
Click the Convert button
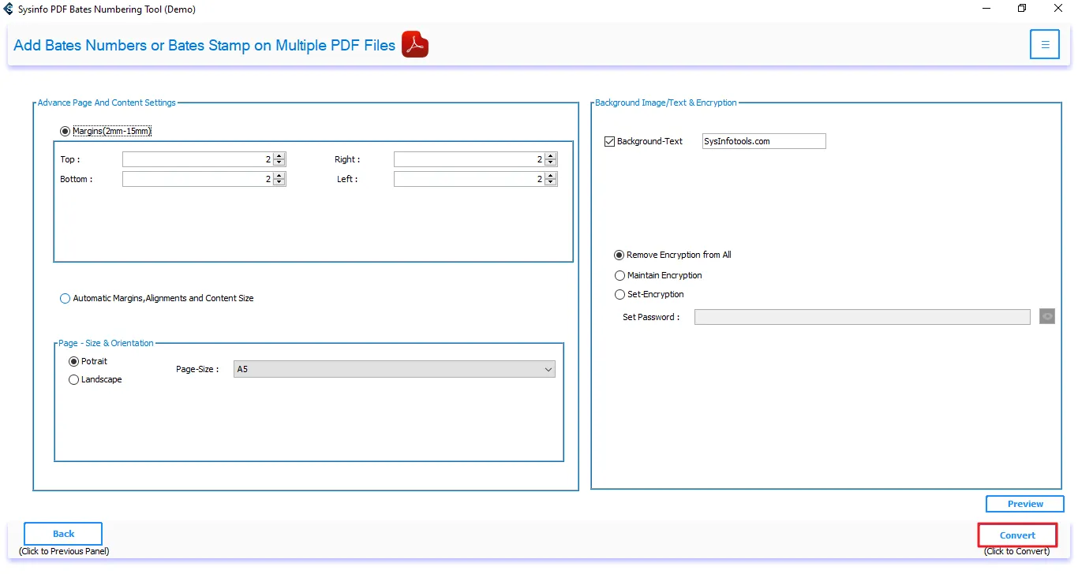(x=1017, y=535)
